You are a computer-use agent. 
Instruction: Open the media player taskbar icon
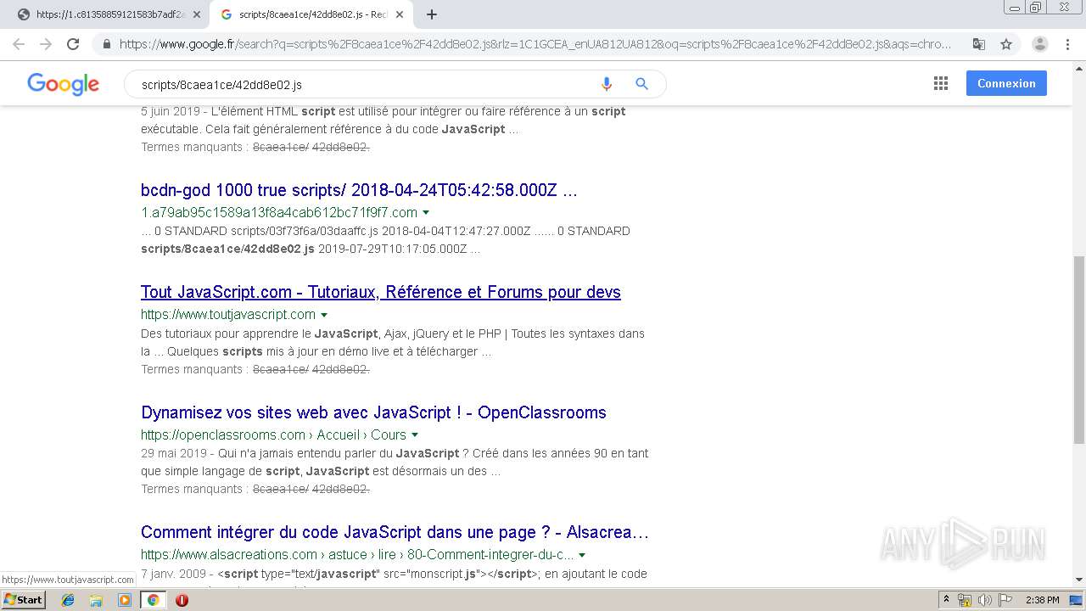pyautogui.click(x=125, y=600)
